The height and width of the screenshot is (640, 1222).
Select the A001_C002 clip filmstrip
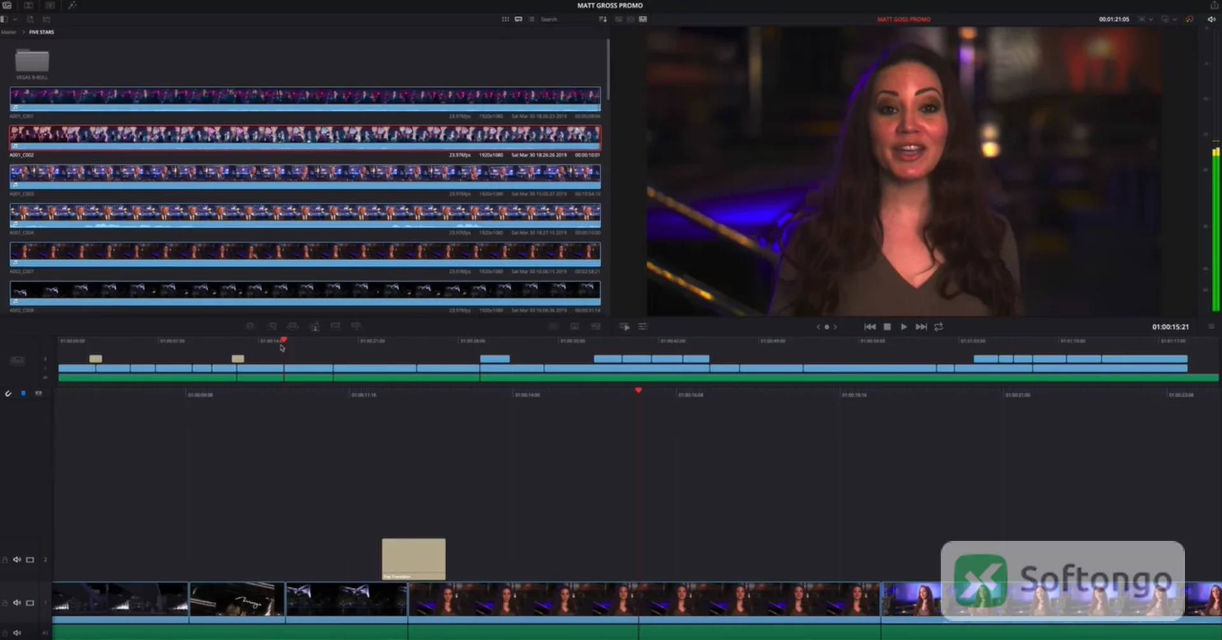(305, 137)
